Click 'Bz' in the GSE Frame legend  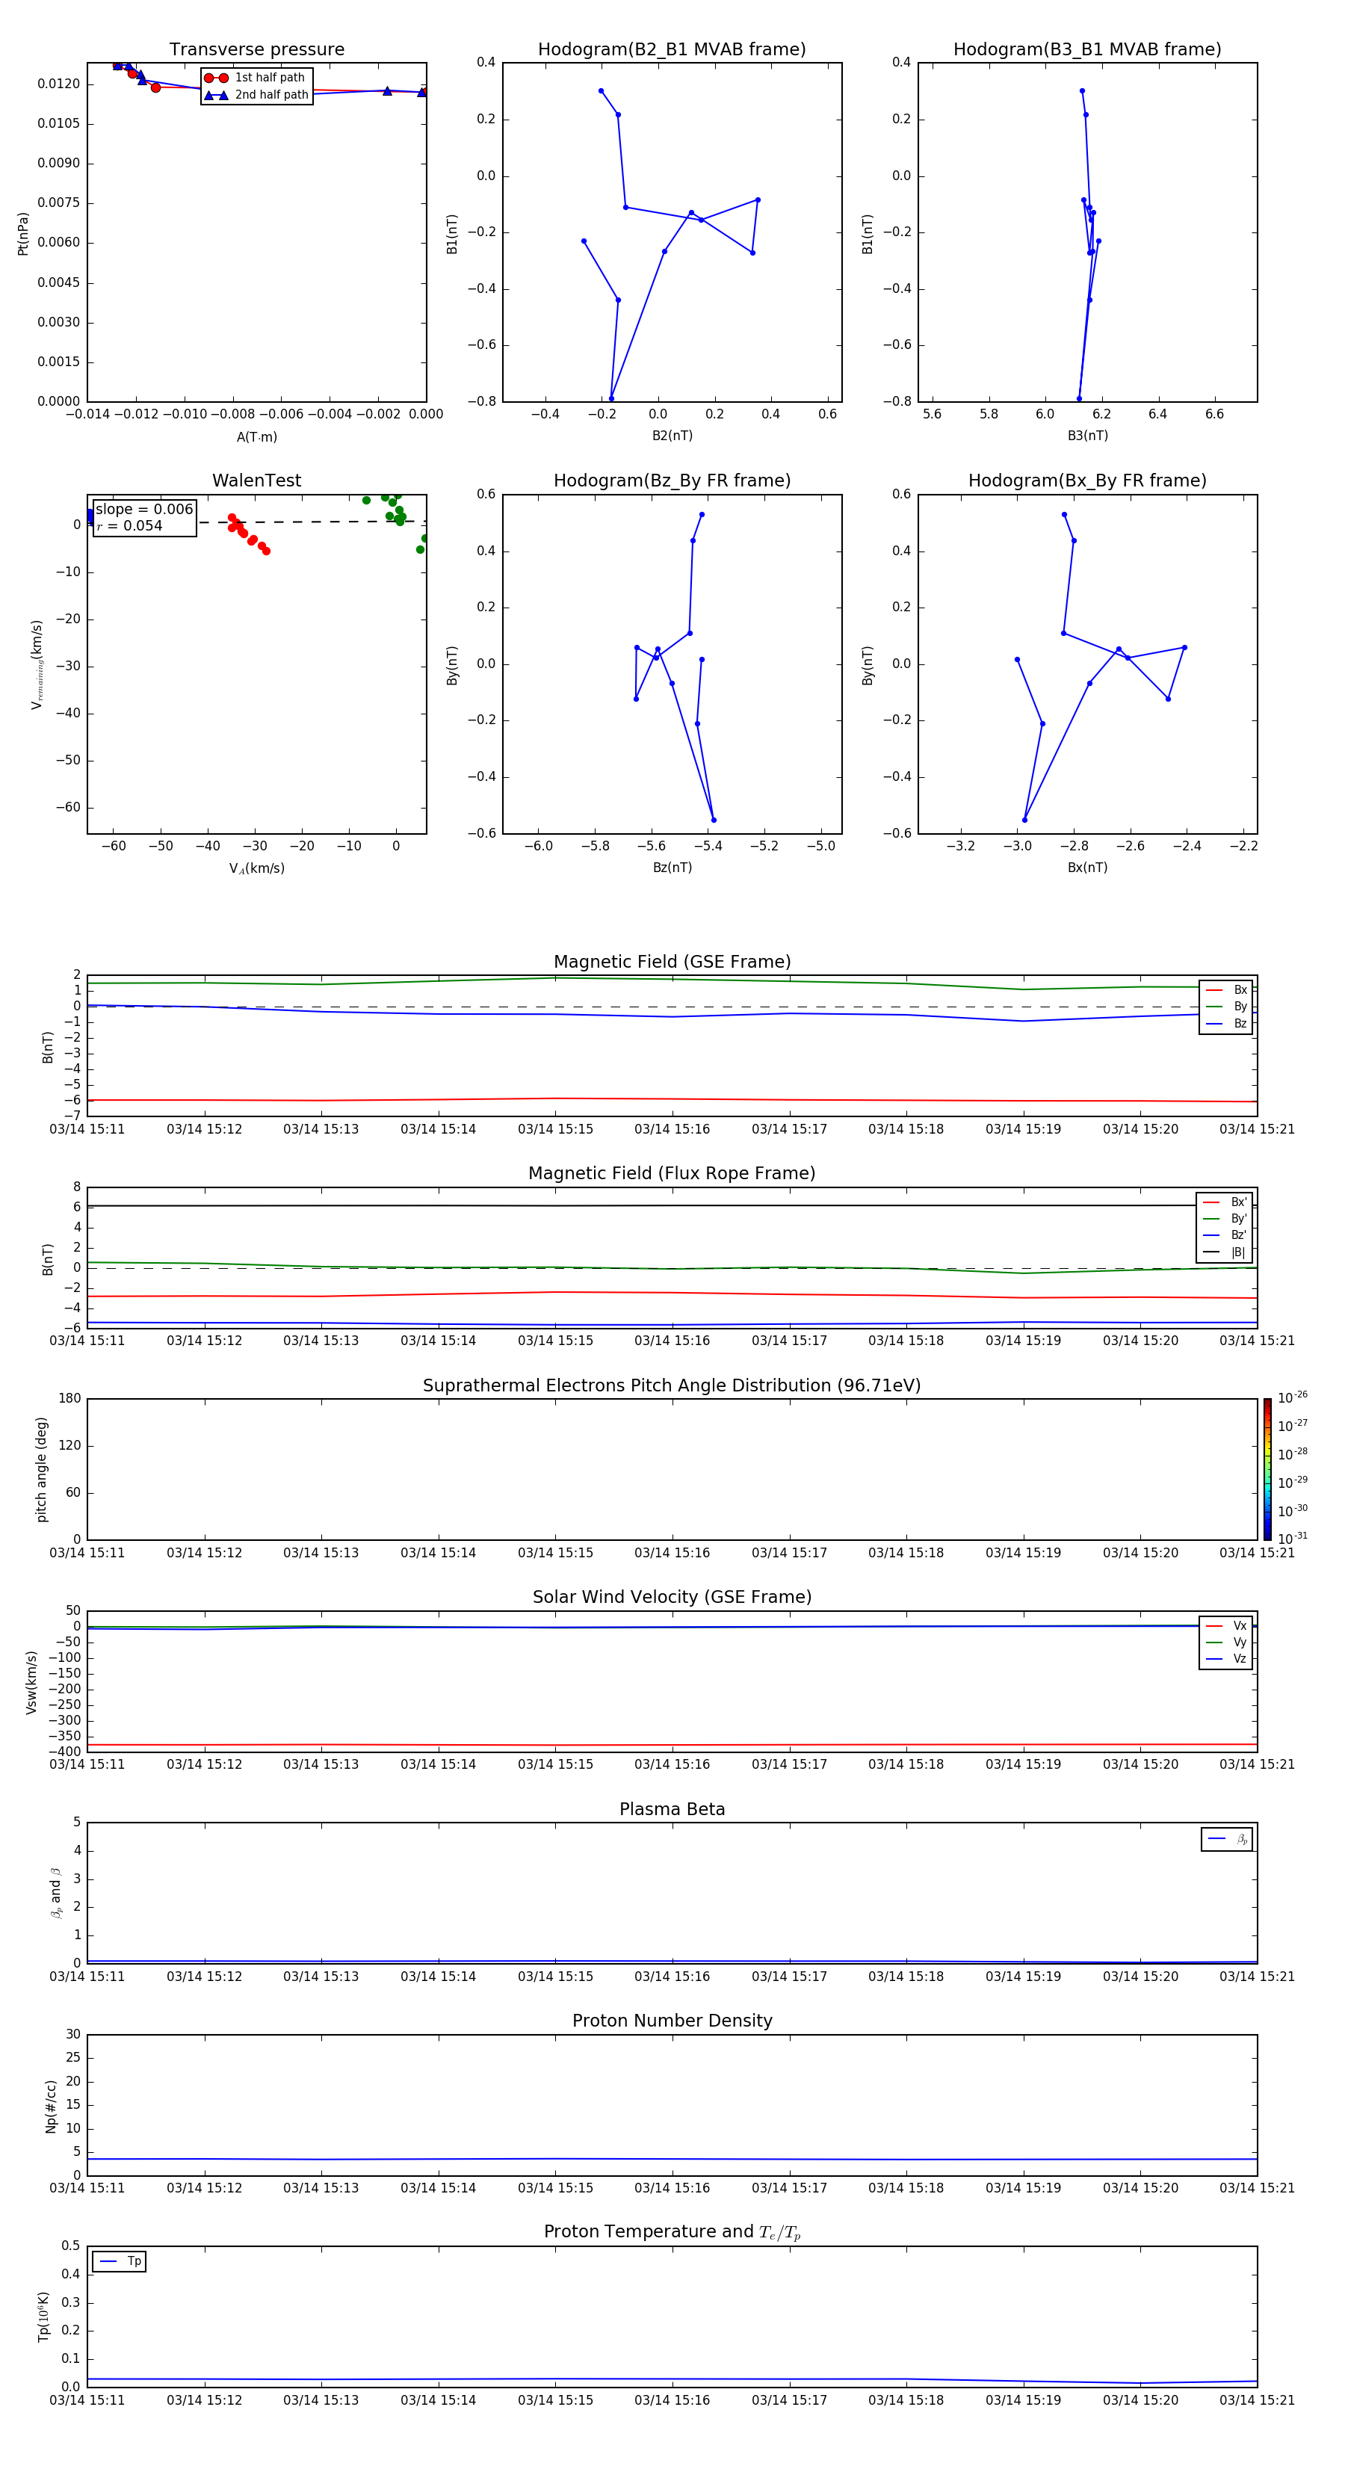click(1227, 1023)
